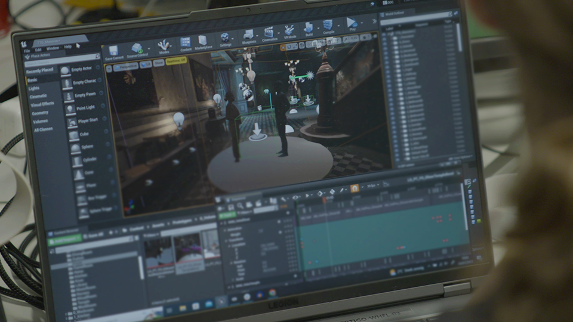
Task: Select the Cone shape icon
Action: coord(79,174)
